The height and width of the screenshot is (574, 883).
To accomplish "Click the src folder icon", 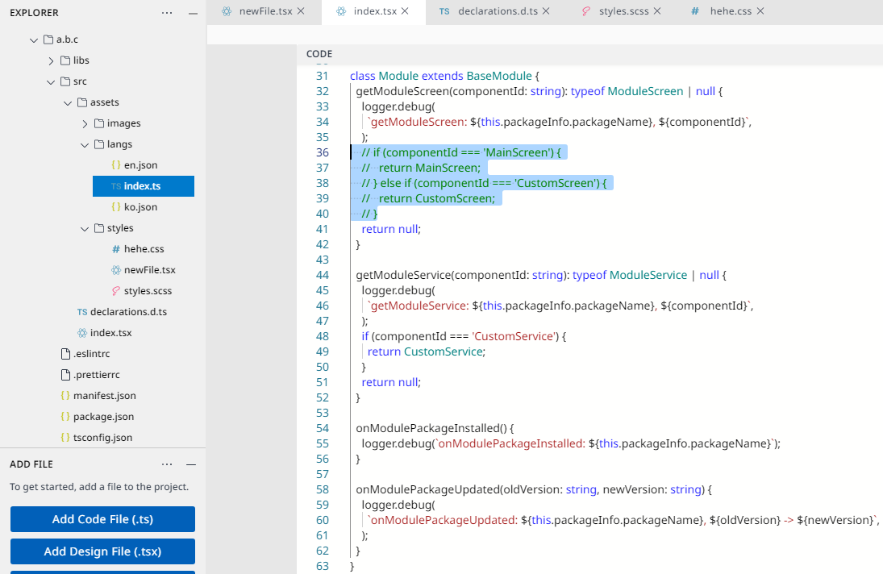I will coord(65,81).
